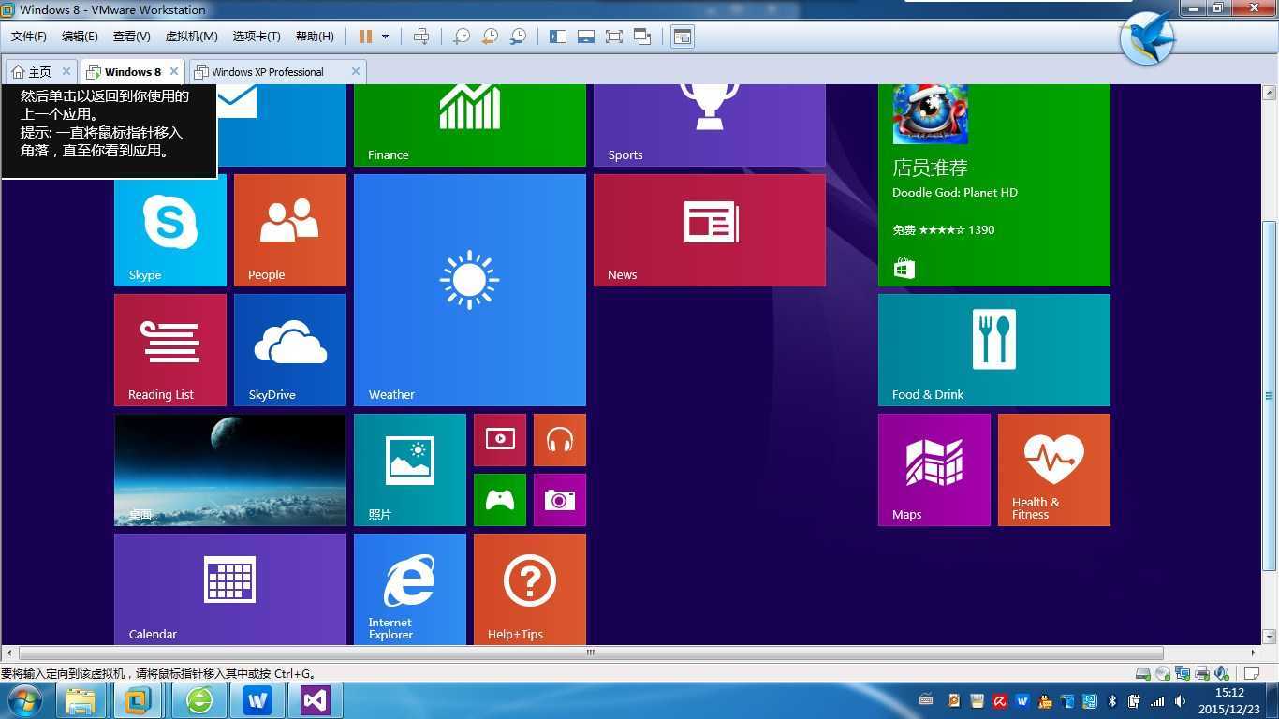Close the 主页 tab
Image resolution: width=1279 pixels, height=719 pixels.
[66, 71]
